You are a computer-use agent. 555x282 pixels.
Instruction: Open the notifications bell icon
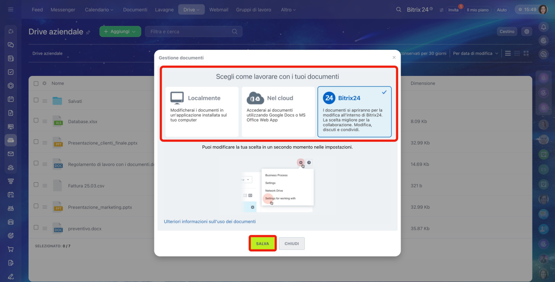point(543,27)
